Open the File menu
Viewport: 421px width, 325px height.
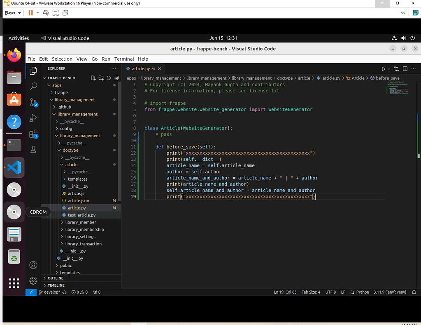coord(31,59)
